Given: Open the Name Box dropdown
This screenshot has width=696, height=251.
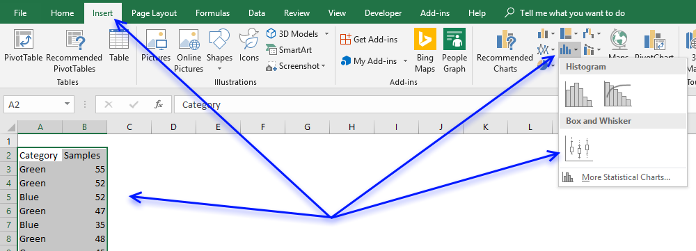Looking at the screenshot, I should (x=67, y=104).
